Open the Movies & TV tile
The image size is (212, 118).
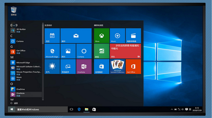pos(133,36)
